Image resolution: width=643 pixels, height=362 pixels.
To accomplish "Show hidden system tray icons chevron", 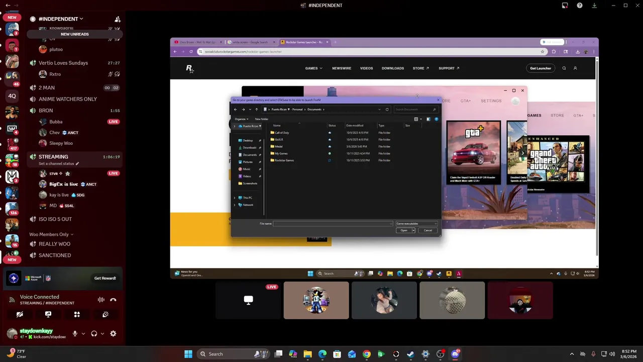I will [572, 354].
